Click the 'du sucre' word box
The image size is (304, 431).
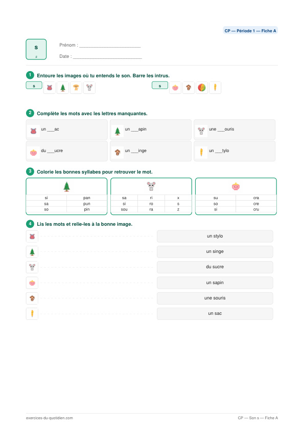[215, 267]
